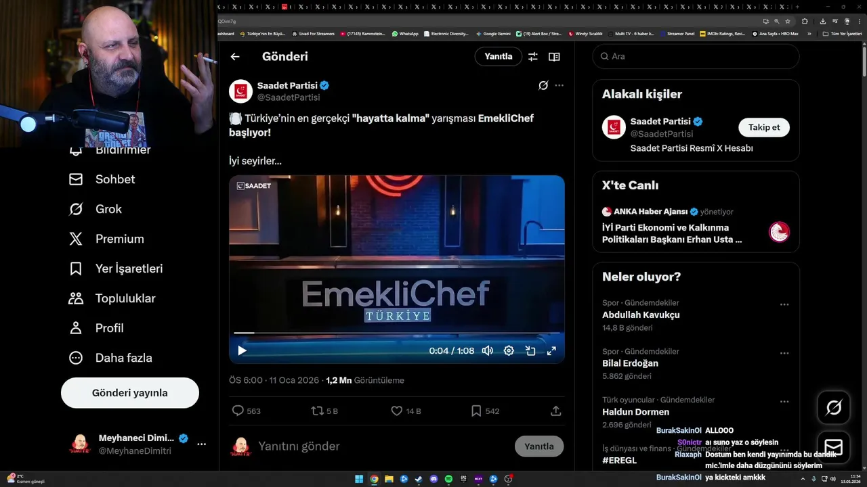Open the Haldun Dormen trend

pos(635,412)
